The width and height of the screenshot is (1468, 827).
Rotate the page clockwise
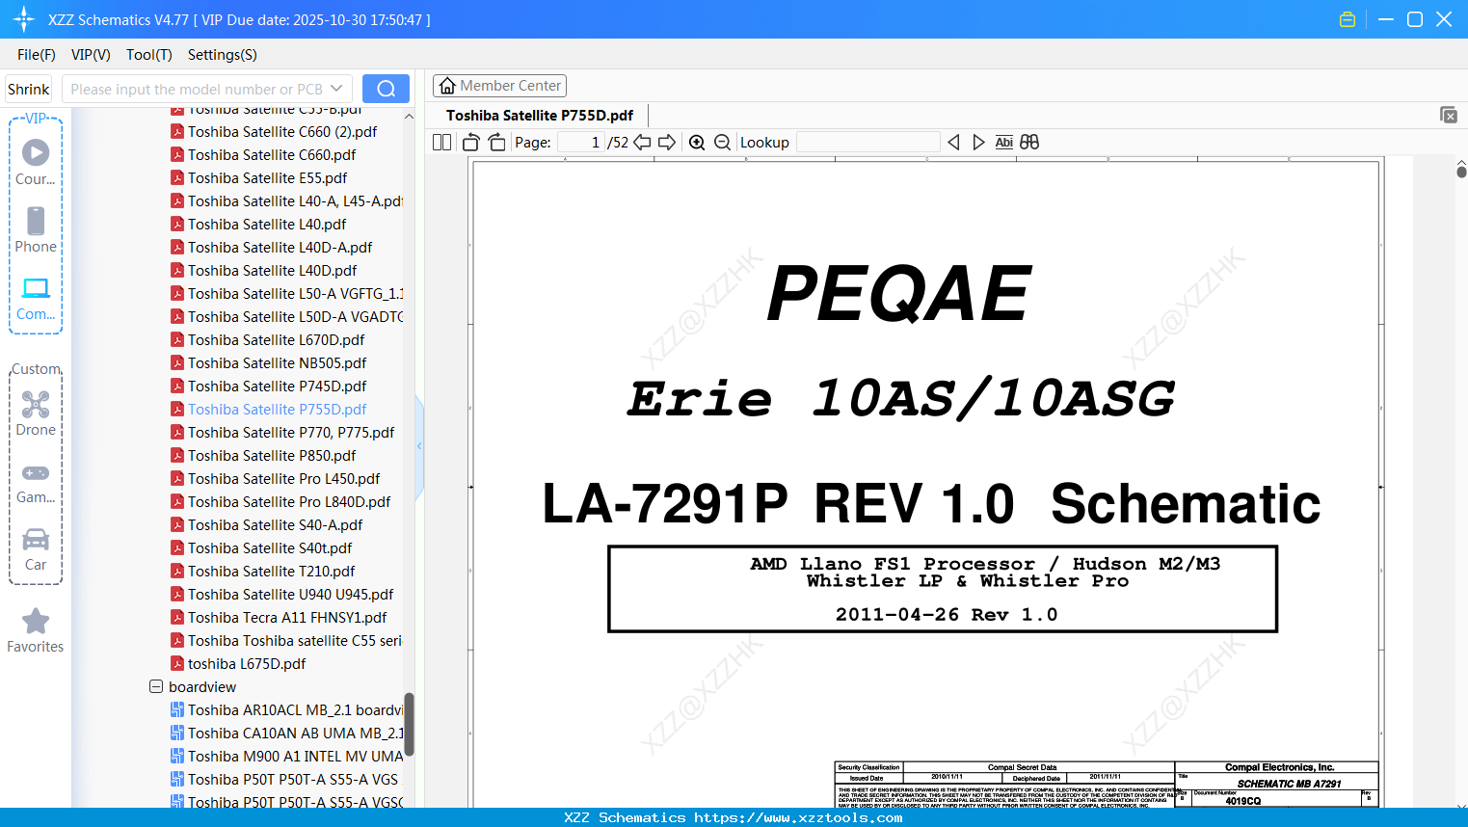pyautogui.click(x=496, y=143)
